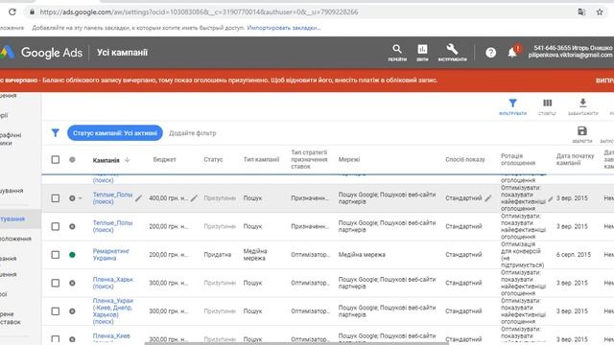
Task: Click status circle of Пленка_Харьк campaign
Action: point(72,283)
